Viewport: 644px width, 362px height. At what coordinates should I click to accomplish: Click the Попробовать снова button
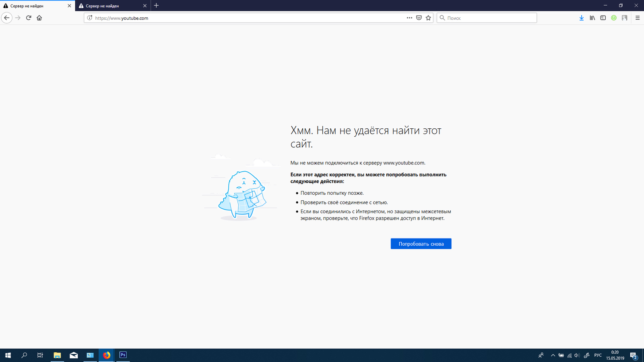(x=421, y=244)
